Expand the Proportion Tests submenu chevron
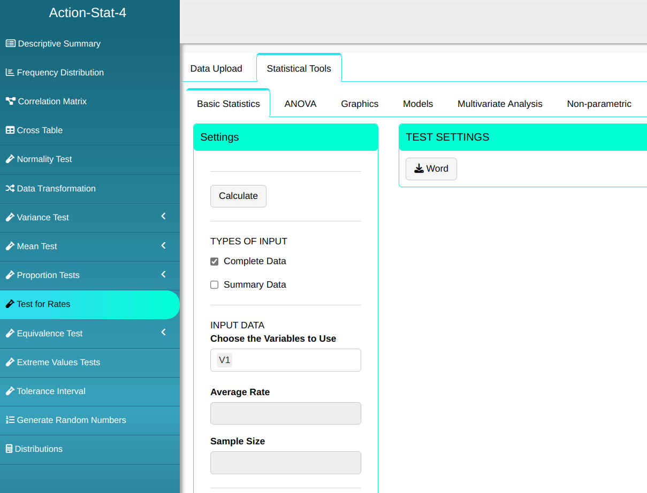The image size is (647, 493). (x=163, y=274)
